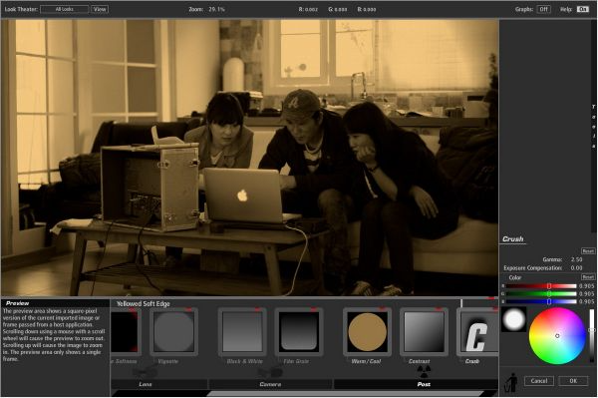Toggle the red enable marker on Warm/Cool
598x398 pixels.
click(382, 309)
